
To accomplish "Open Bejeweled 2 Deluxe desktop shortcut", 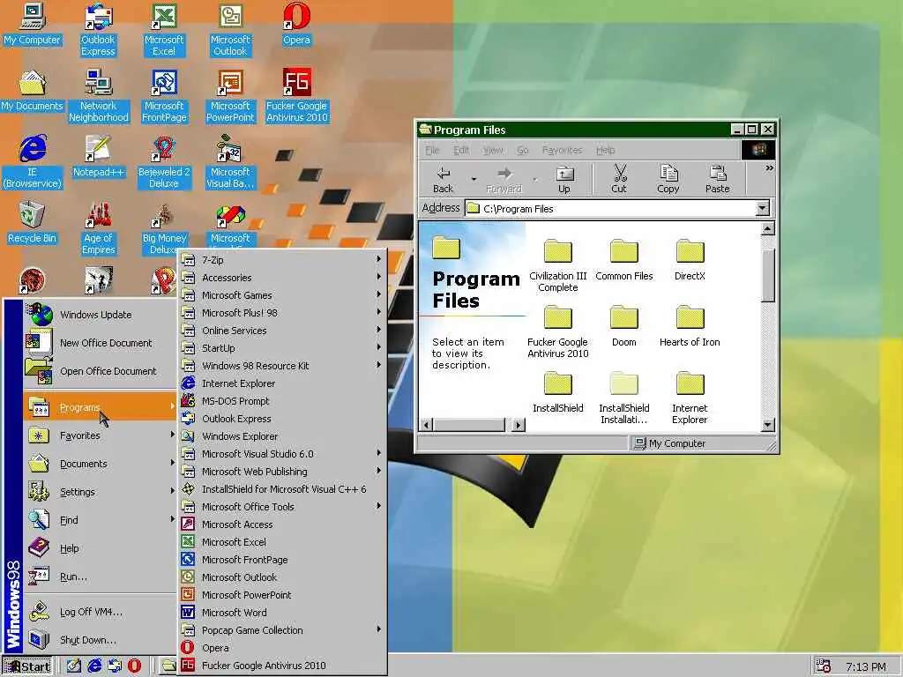I will pos(164,161).
